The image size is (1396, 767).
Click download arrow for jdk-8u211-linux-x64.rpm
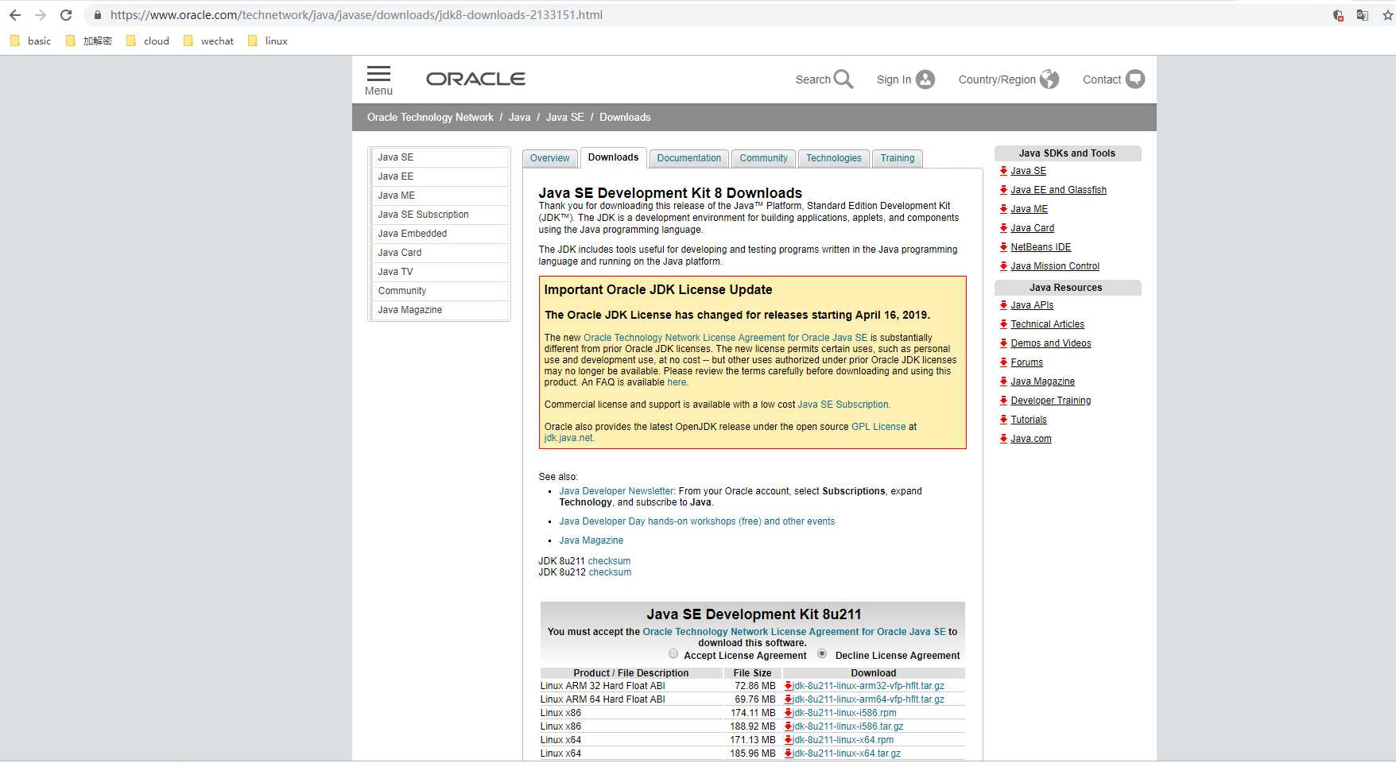click(x=788, y=740)
